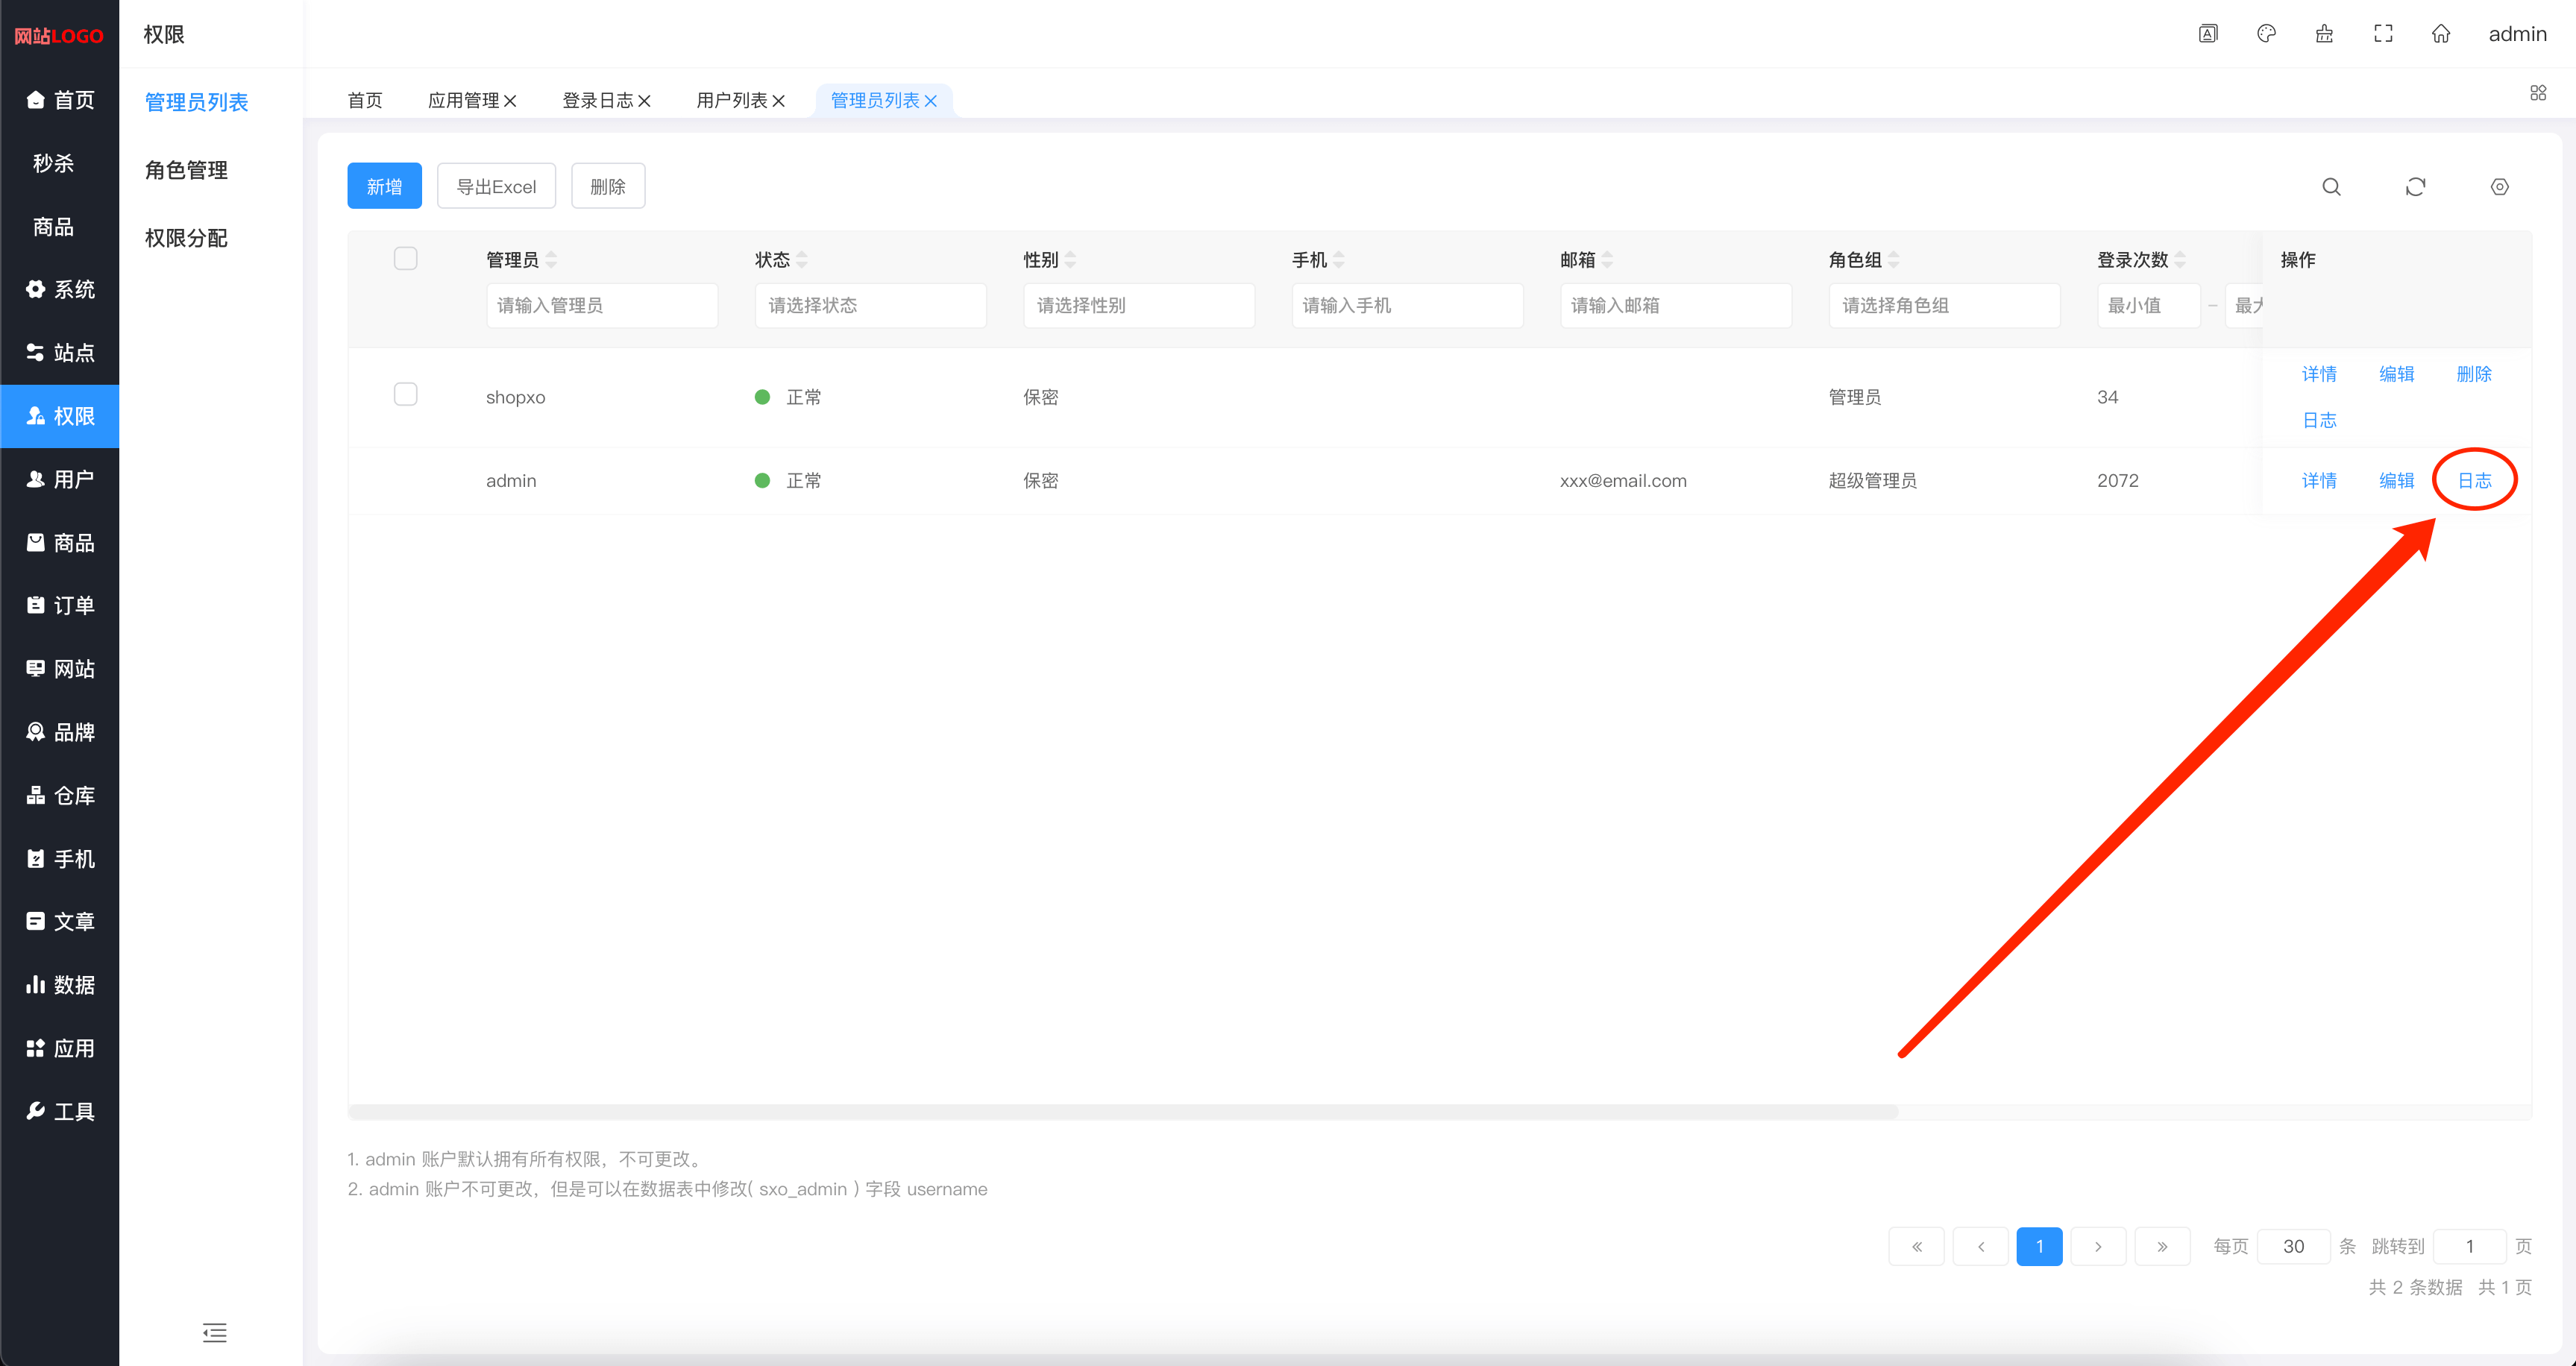
Task: Switch to the 用户列表 tab
Action: [731, 101]
